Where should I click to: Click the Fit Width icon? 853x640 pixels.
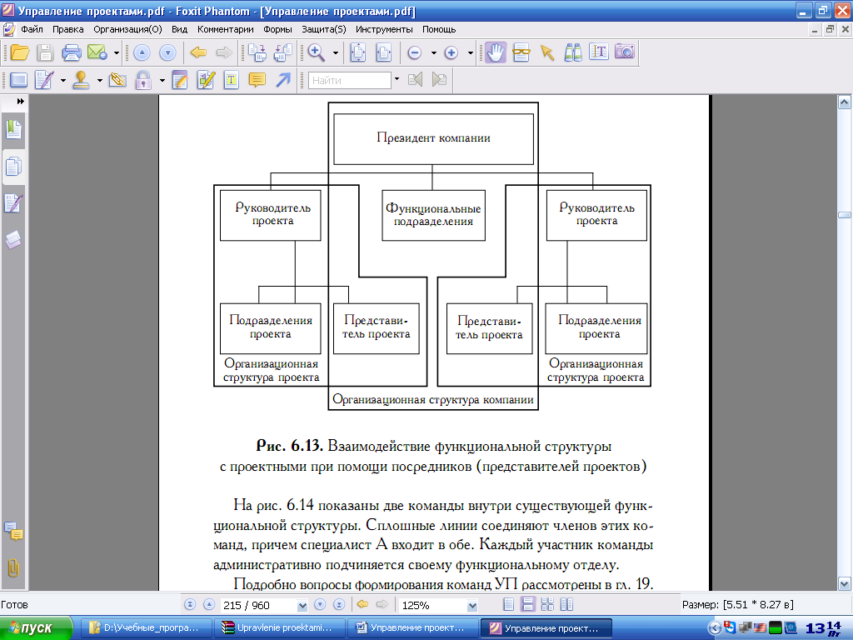click(384, 52)
